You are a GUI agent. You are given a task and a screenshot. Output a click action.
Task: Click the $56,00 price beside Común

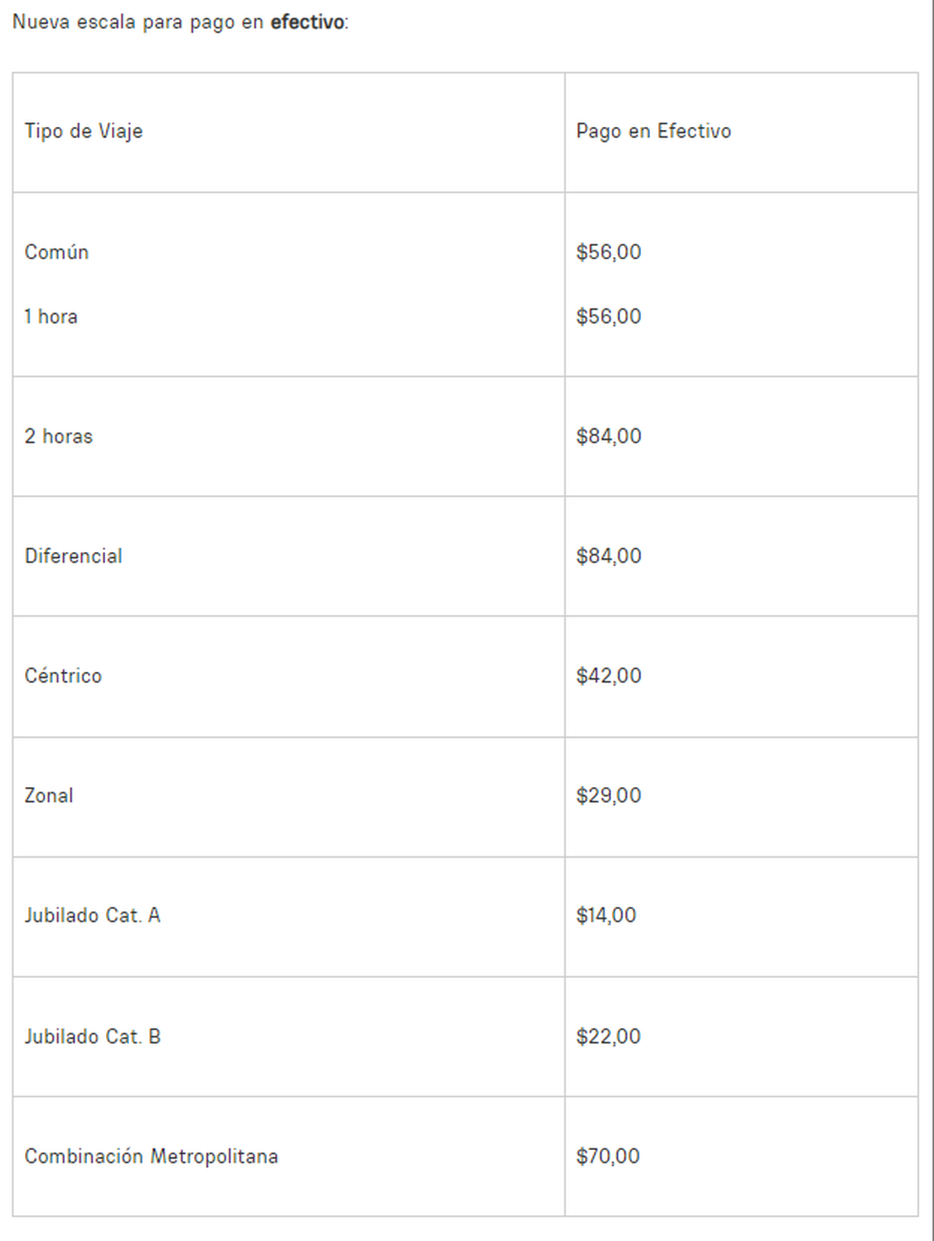point(609,252)
